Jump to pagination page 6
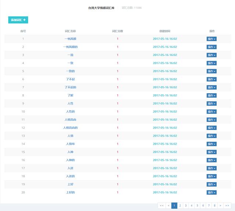235x211 pixels. [203, 205]
